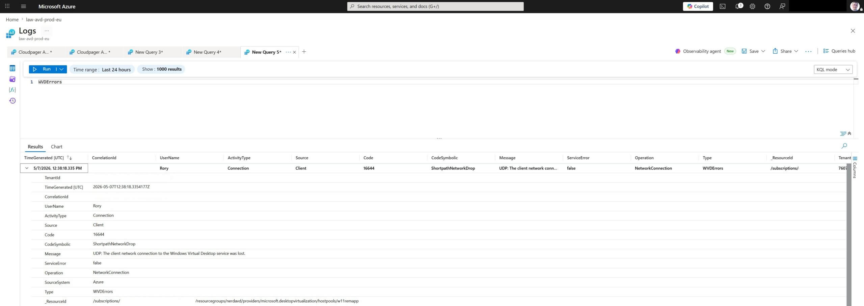
Task: Open the help question mark
Action: [x=767, y=6]
